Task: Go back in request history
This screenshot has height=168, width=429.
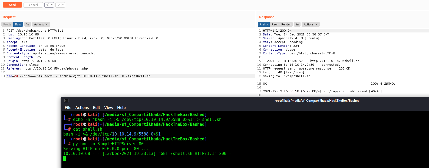Action: [48, 5]
